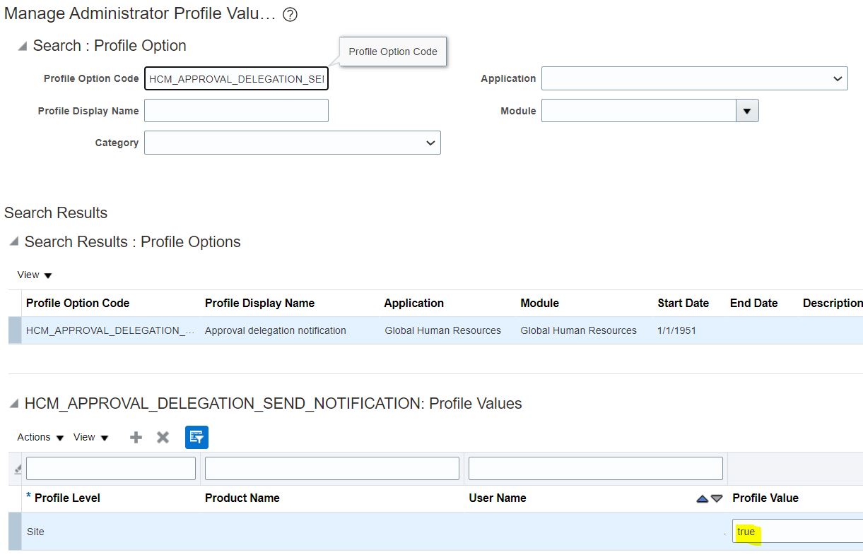Select the Application column header
This screenshot has height=557, width=863.
[x=413, y=304]
